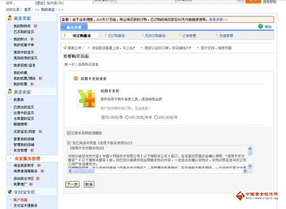This screenshot has width=286, height=209.
Task: Open the 历史订购服务 tab
Action: click(155, 36)
